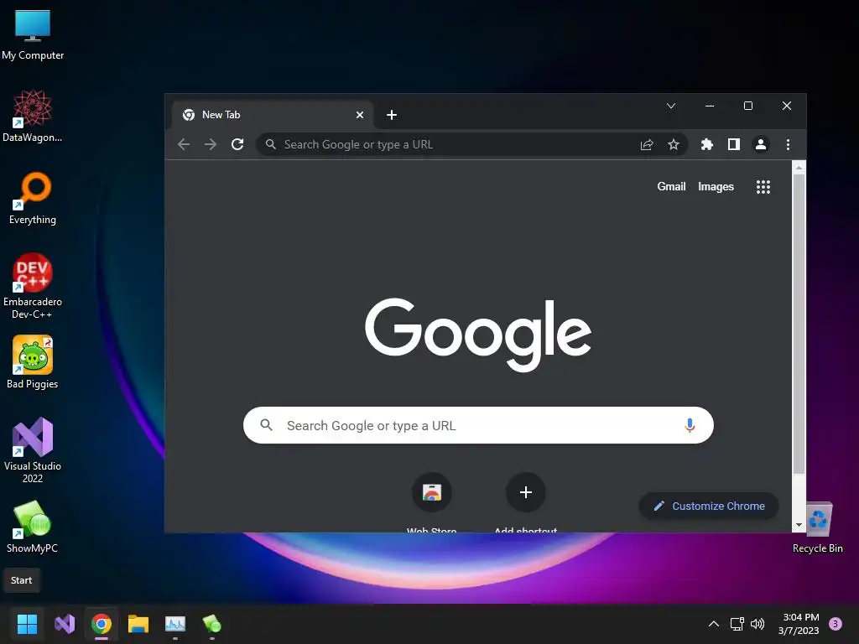The height and width of the screenshot is (644, 859).
Task: Open the Google apps grid
Action: tap(763, 187)
